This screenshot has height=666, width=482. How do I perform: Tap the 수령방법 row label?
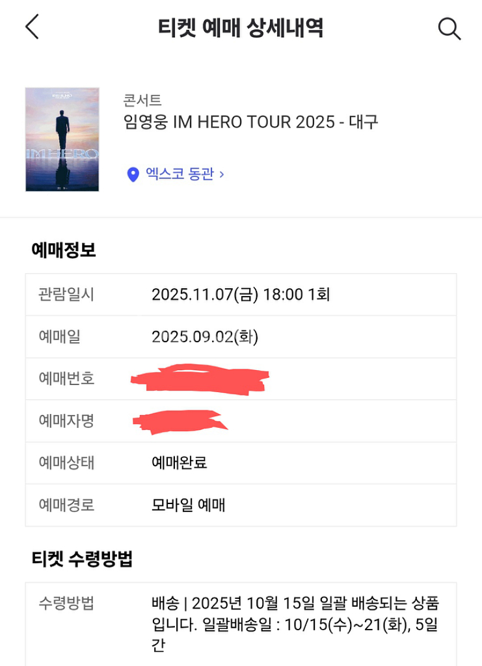[66, 603]
